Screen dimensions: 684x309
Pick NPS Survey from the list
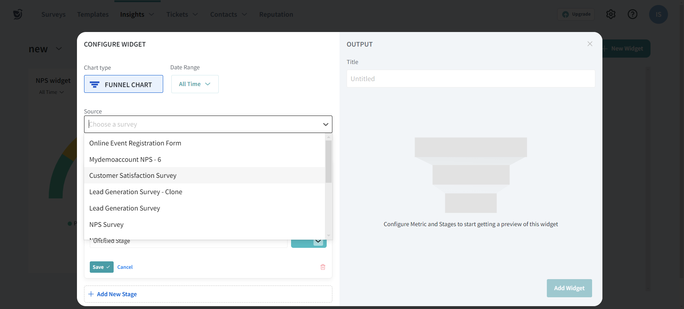pyautogui.click(x=107, y=225)
